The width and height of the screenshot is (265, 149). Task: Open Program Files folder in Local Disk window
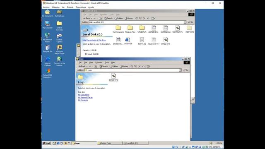point(130,29)
